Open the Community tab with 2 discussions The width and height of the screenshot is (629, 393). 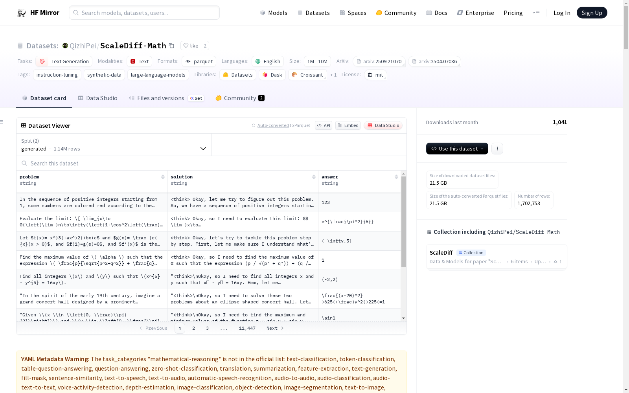tap(240, 98)
